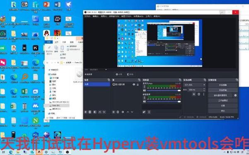Open virtual camera settings gear icon
The image size is (249, 155).
pos(235,95)
